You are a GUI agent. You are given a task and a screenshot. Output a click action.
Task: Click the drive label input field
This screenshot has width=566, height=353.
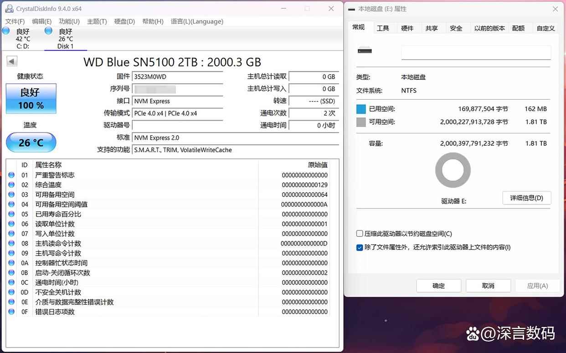pyautogui.click(x=476, y=52)
